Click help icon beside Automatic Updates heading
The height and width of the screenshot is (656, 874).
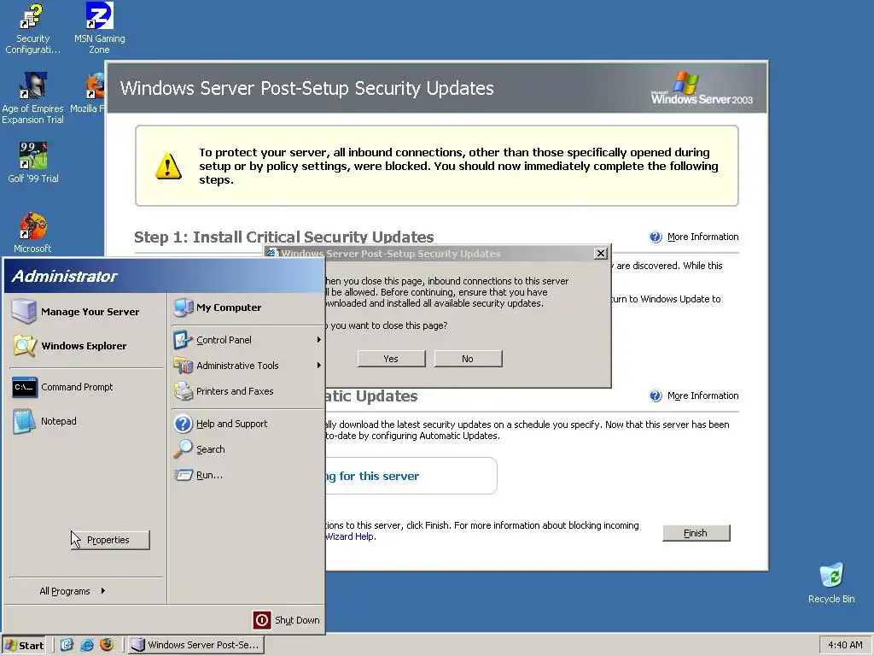coord(655,396)
